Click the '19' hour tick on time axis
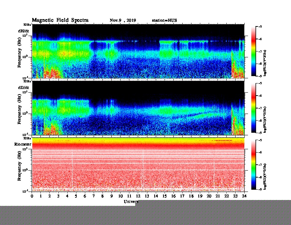Screen dimensions: 291x225 (x=200, y=196)
